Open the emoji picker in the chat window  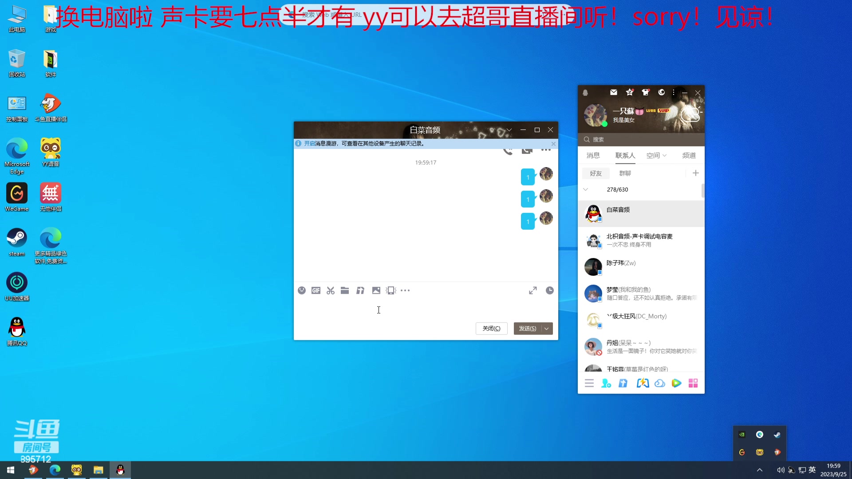(302, 290)
